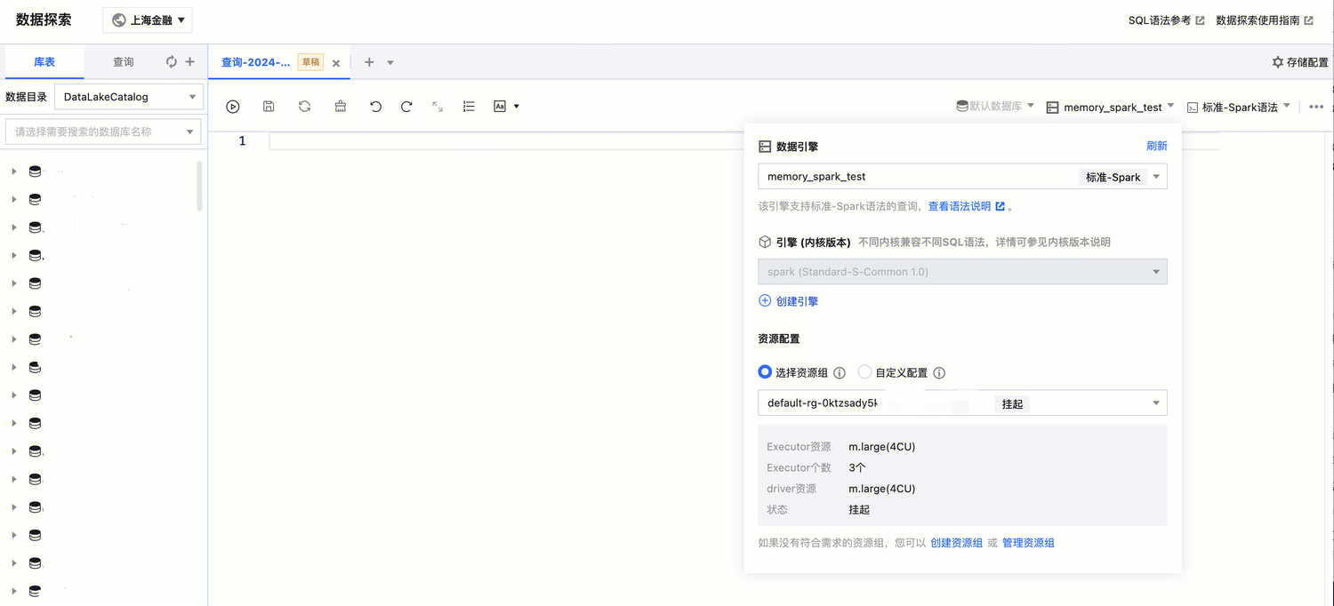This screenshot has width=1334, height=606.
Task: Open the 存储配置 gear settings
Action: point(1299,62)
